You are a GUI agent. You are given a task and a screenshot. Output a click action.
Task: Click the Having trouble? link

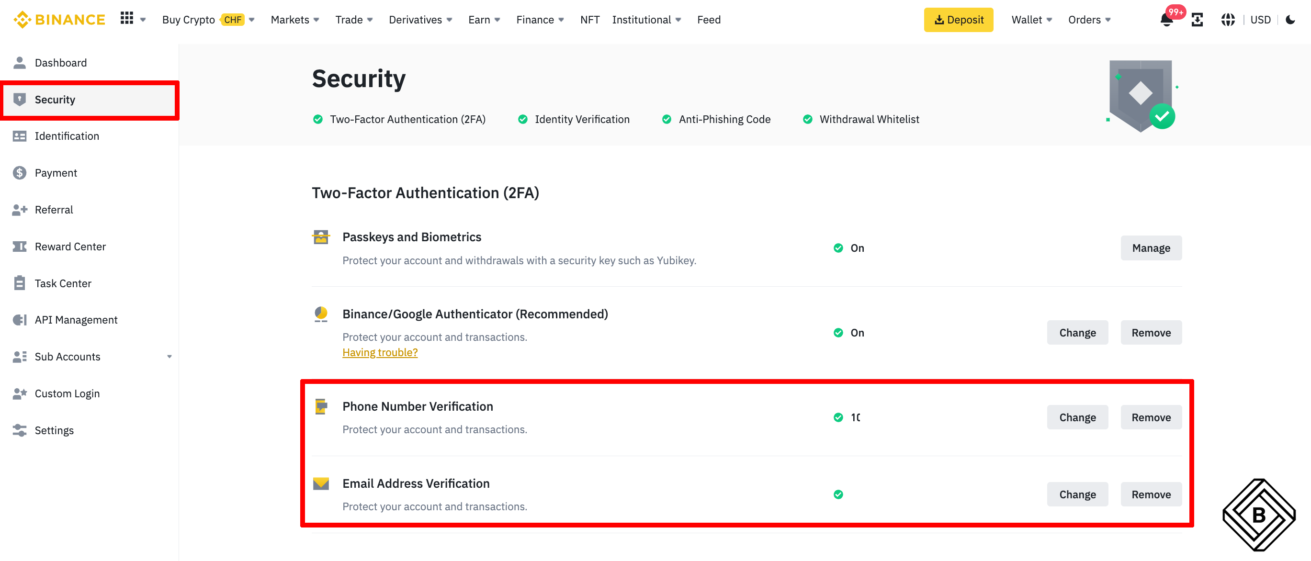tap(380, 352)
